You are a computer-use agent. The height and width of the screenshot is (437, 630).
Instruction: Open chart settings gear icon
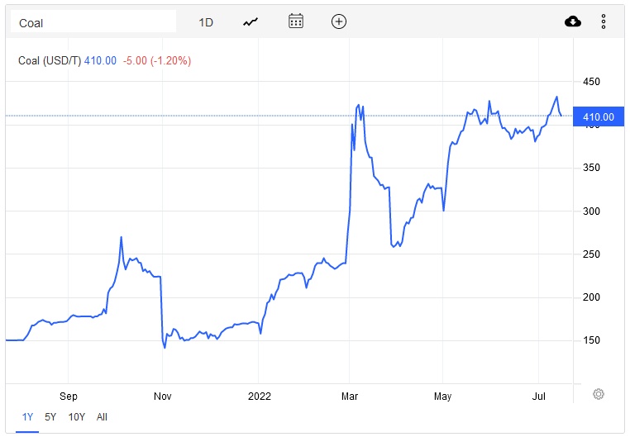pyautogui.click(x=599, y=395)
